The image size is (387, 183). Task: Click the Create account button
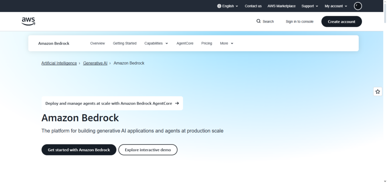tap(342, 22)
